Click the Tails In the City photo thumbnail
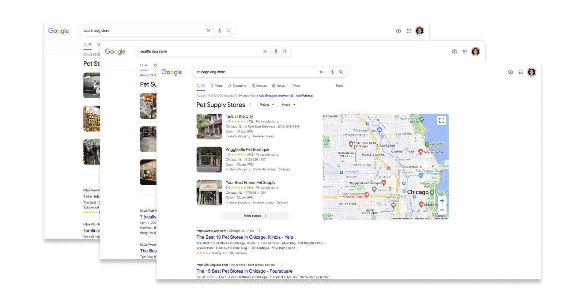 [x=209, y=126]
